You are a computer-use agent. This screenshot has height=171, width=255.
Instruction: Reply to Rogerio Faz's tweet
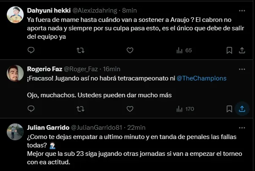click(x=31, y=109)
